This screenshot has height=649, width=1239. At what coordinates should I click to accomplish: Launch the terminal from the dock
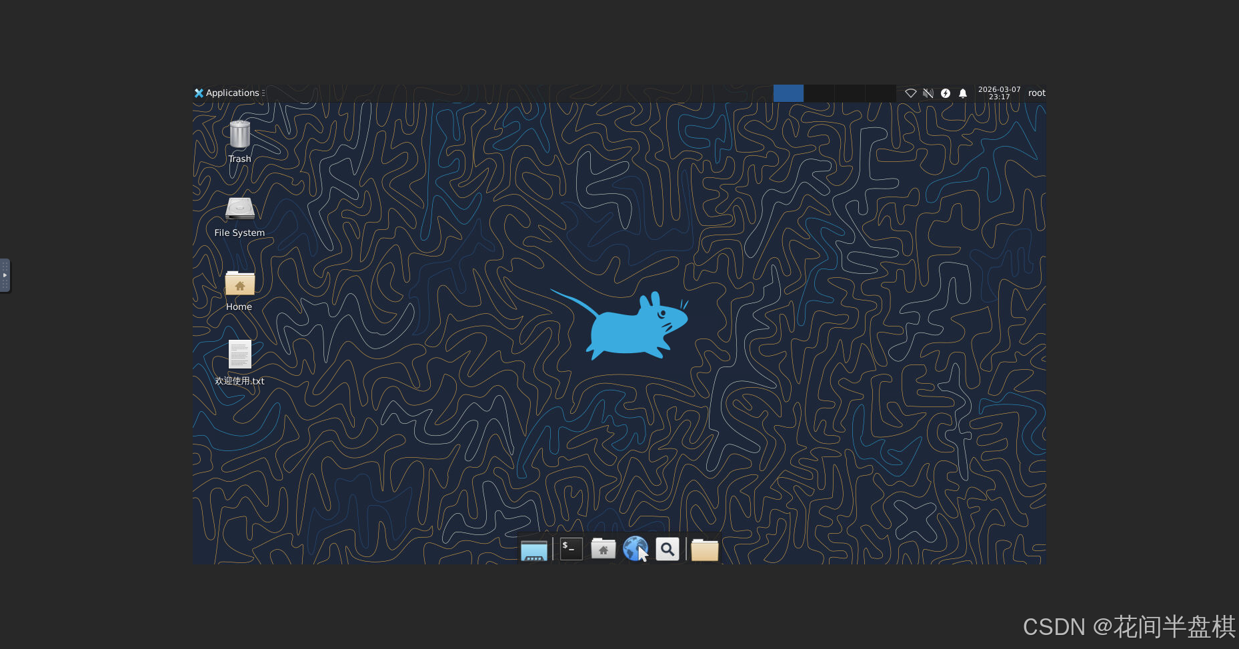coord(571,549)
